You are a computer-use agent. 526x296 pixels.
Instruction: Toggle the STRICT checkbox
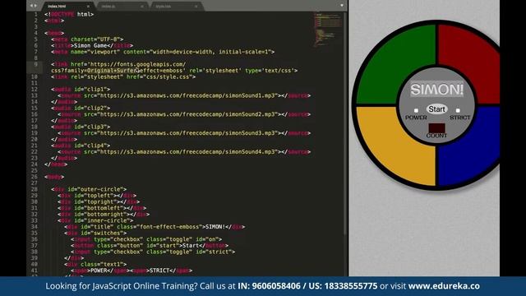tap(458, 110)
